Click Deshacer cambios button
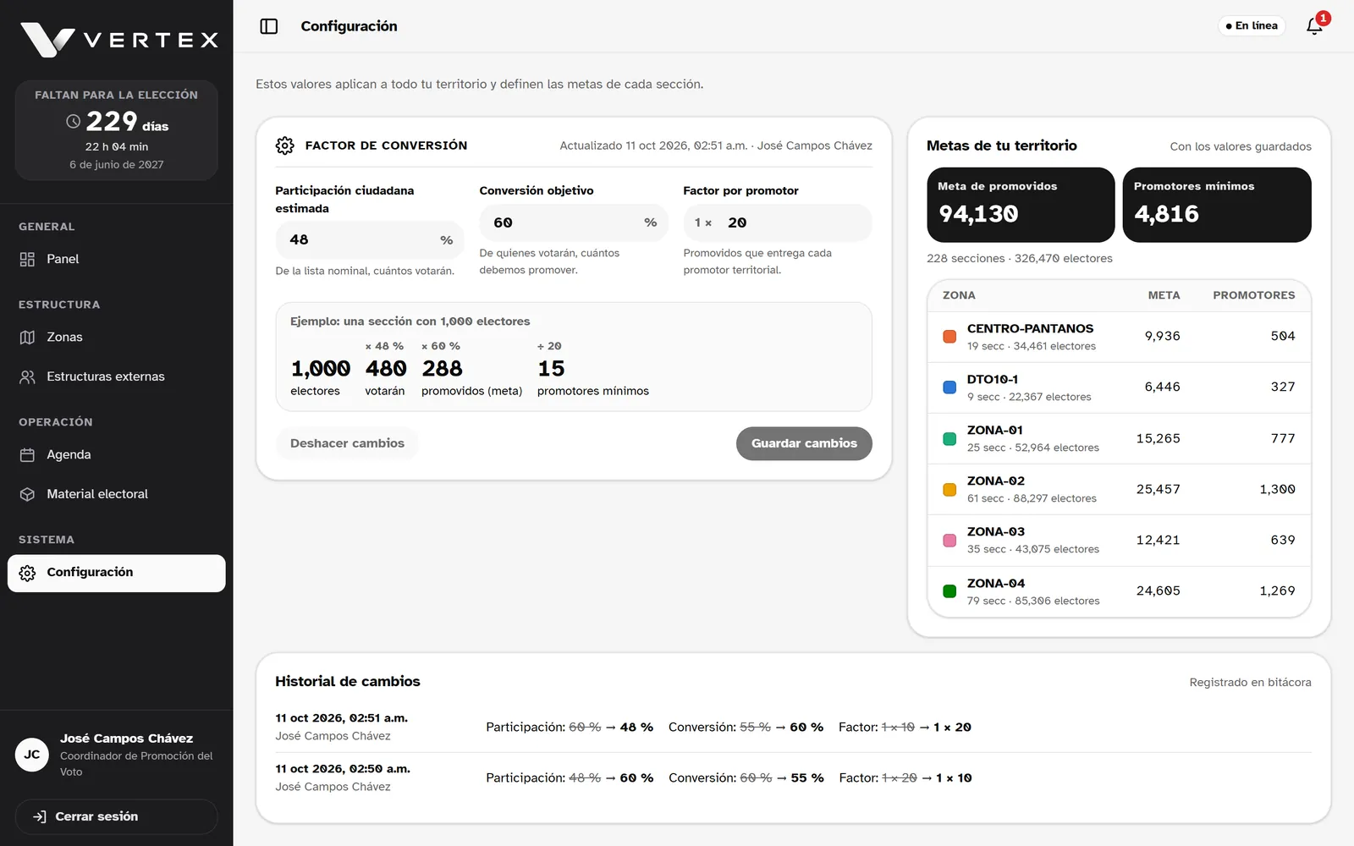 [347, 443]
